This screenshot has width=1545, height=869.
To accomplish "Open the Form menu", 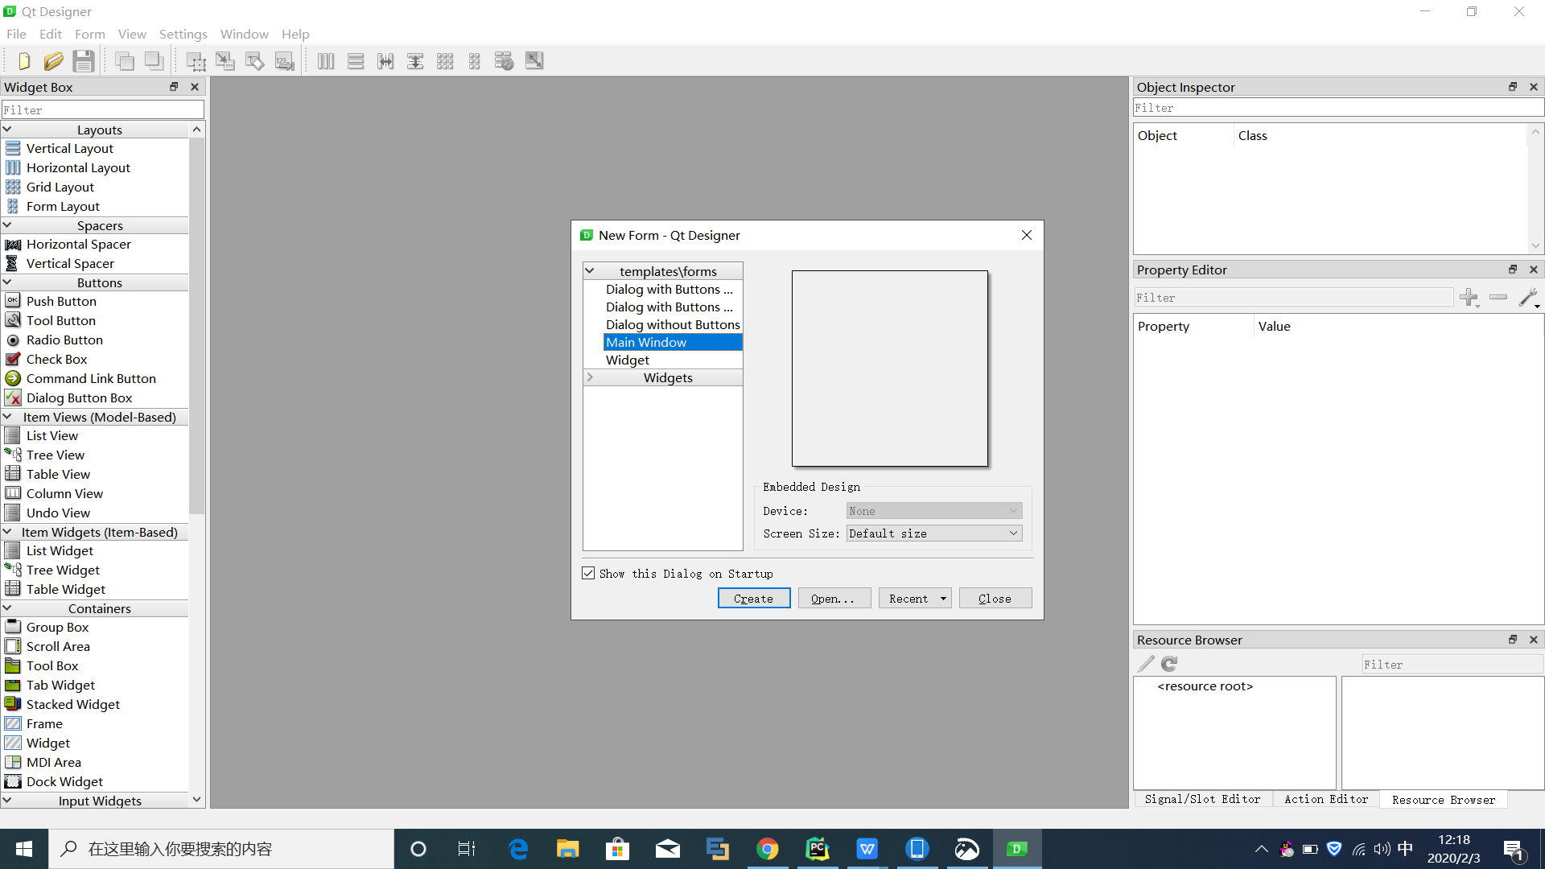I will click(x=89, y=34).
